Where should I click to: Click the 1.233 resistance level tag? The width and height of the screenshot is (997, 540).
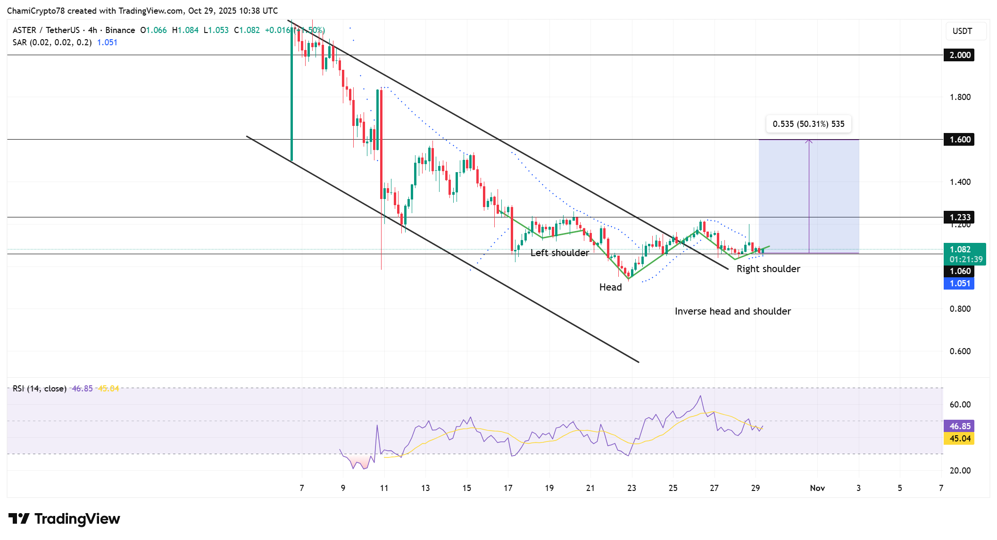[959, 217]
